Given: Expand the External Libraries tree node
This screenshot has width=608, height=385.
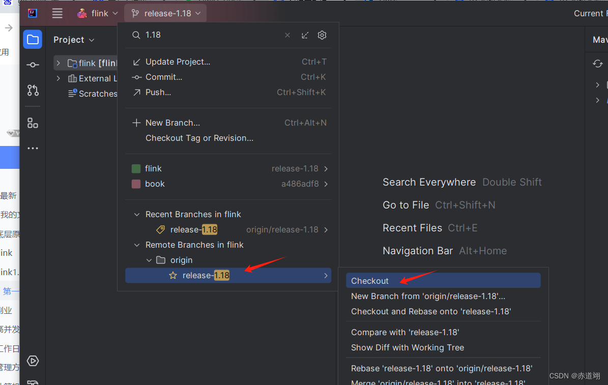Looking at the screenshot, I should click(x=58, y=78).
